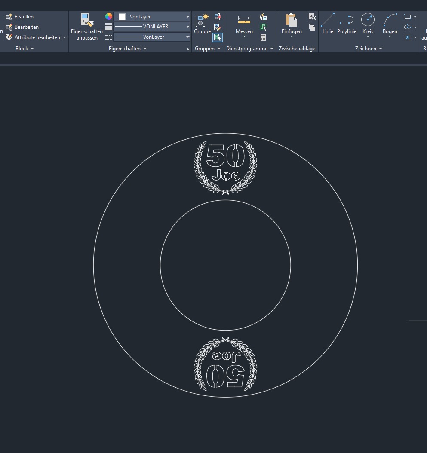Choose the Kreis circle tool
Image resolution: width=427 pixels, height=453 pixels.
[x=368, y=24]
